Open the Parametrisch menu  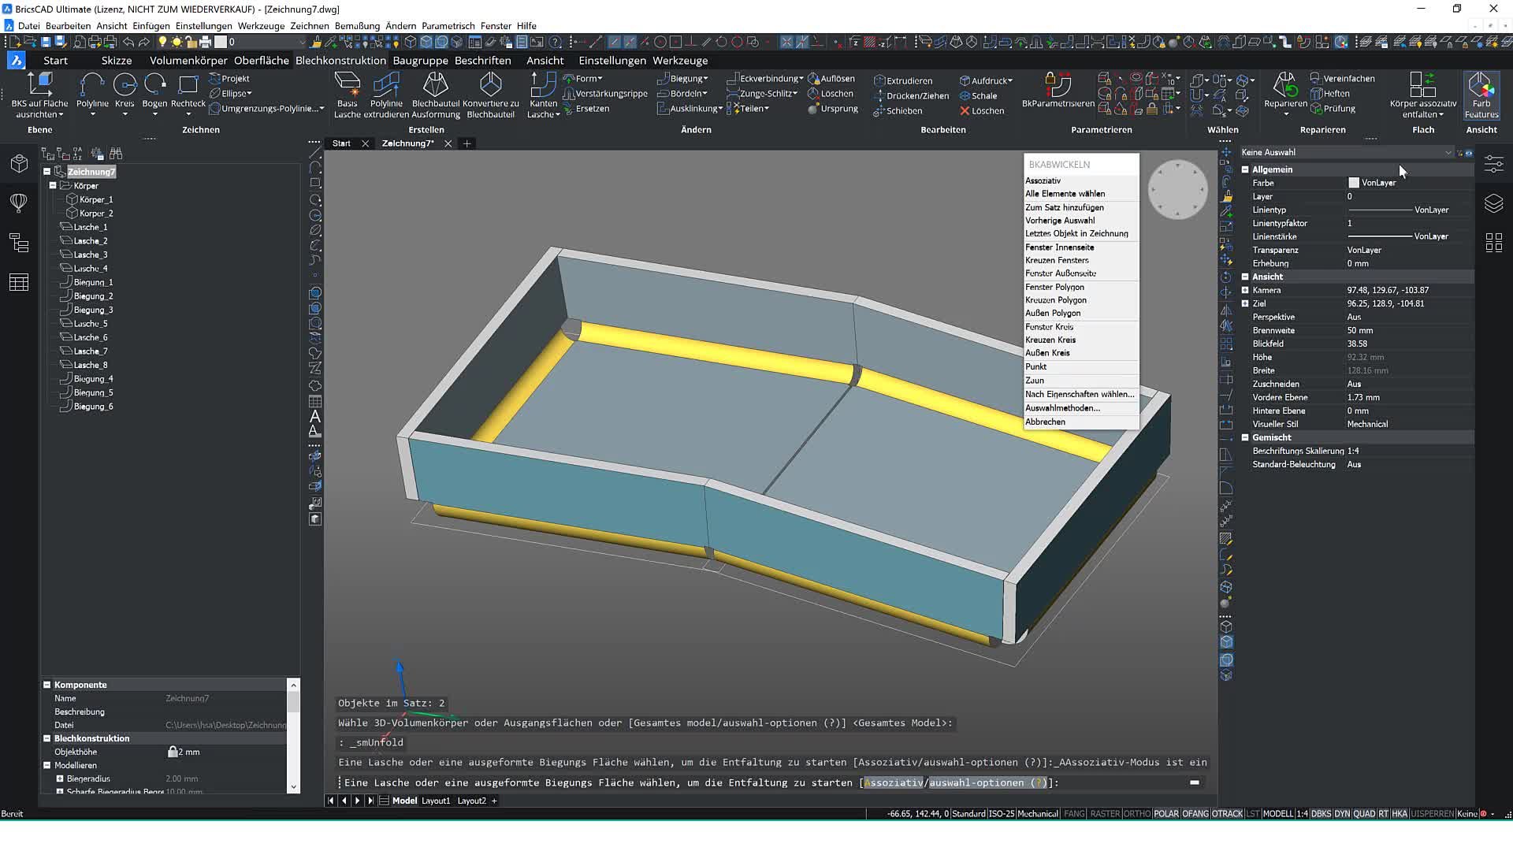point(448,26)
